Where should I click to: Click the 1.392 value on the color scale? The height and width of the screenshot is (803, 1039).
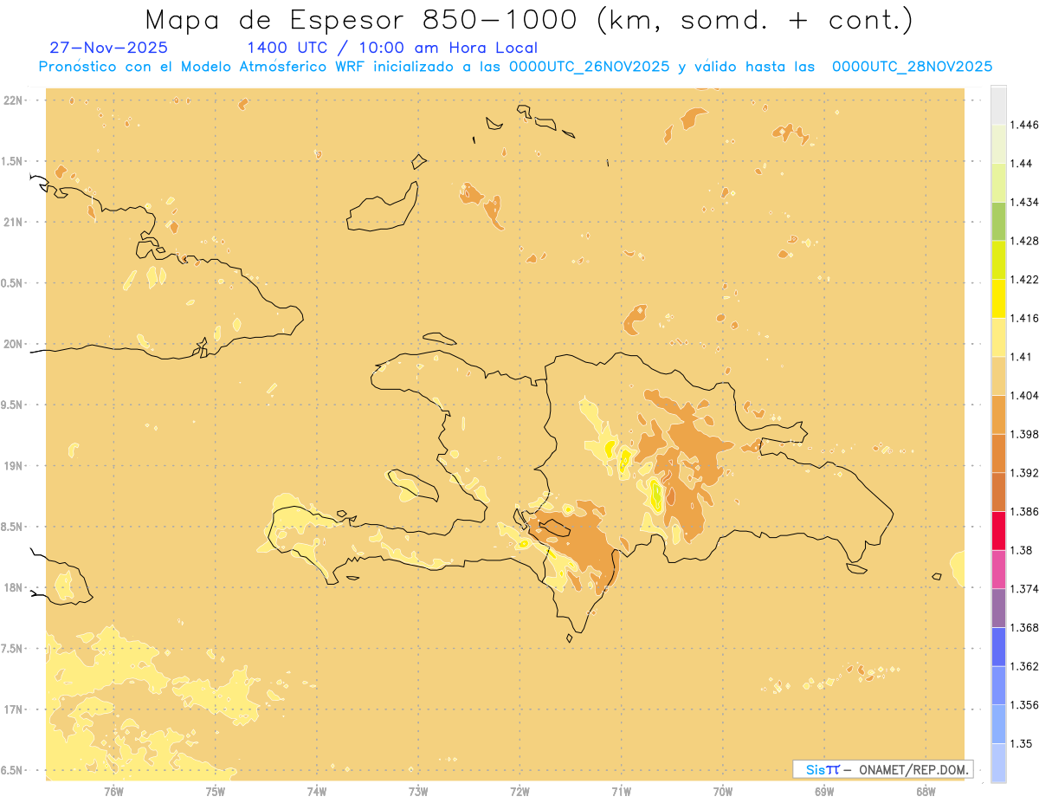coord(1024,473)
